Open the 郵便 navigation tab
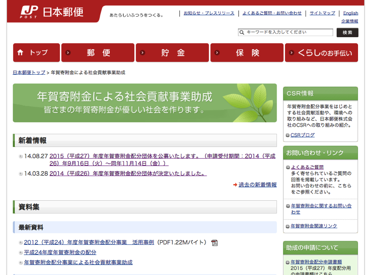Screen dimensions: 372x275 pos(98,52)
